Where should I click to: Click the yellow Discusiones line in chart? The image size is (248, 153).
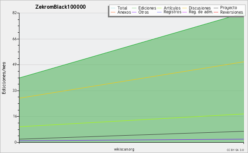pos(131,80)
